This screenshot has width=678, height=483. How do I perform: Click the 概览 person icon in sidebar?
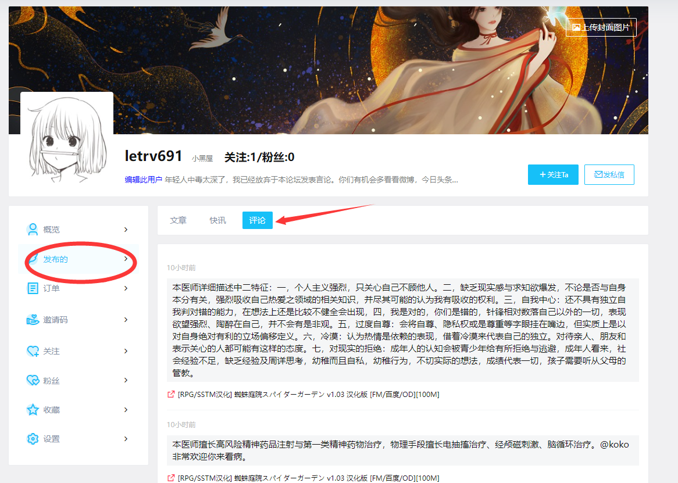tap(33, 230)
